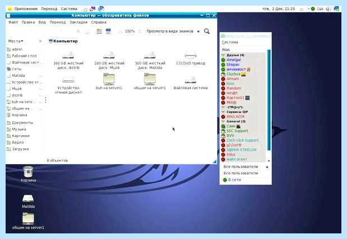Open the Система menu in messenger window
347x239 pixels.
[x=230, y=42]
